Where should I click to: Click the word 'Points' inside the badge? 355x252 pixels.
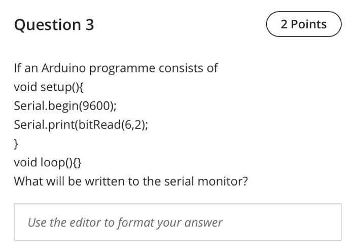(308, 24)
